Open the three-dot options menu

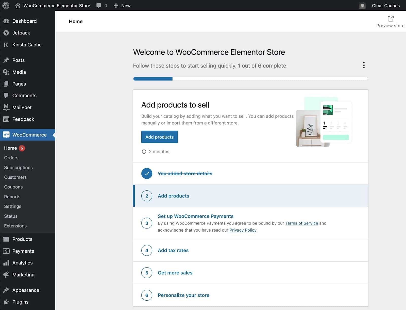364,65
